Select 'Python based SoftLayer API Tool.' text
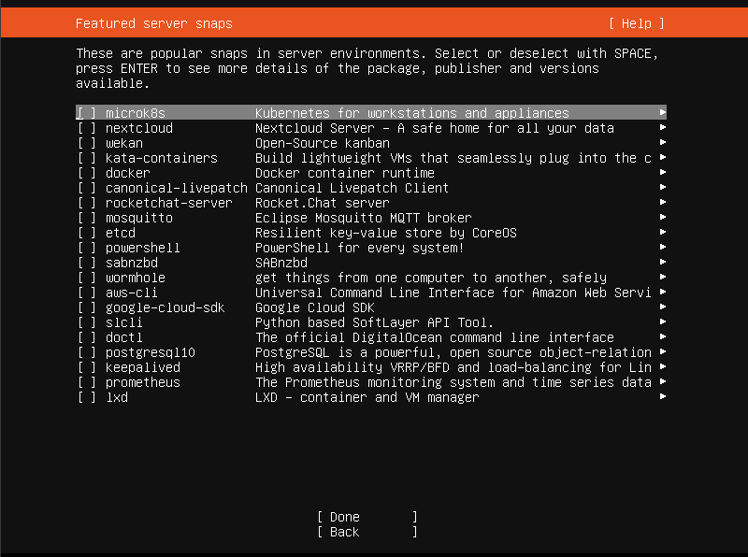The height and width of the screenshot is (557, 748). coord(375,322)
